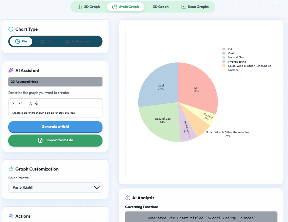Click Import from File
This screenshot has width=288, height=222.
[55, 140]
